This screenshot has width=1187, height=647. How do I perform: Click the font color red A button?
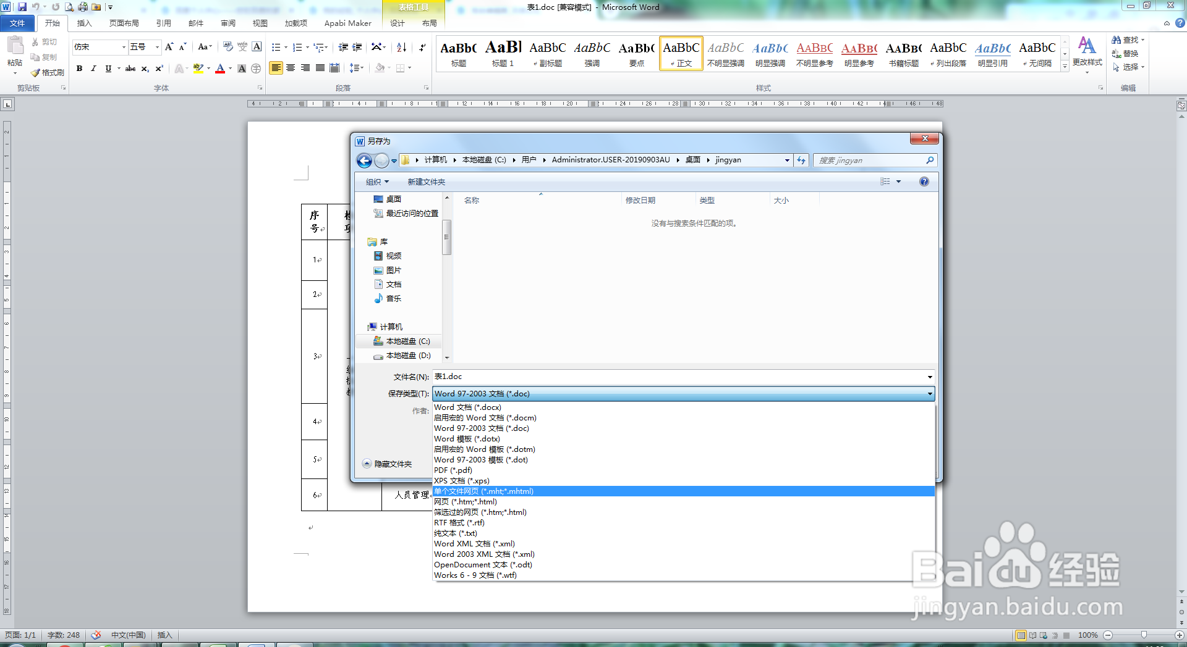click(x=220, y=69)
